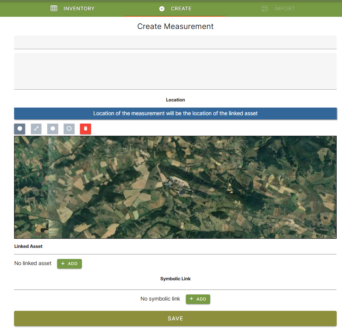This screenshot has height=328, width=342.
Task: Go to the IMPORT tab label
Action: [x=284, y=8]
